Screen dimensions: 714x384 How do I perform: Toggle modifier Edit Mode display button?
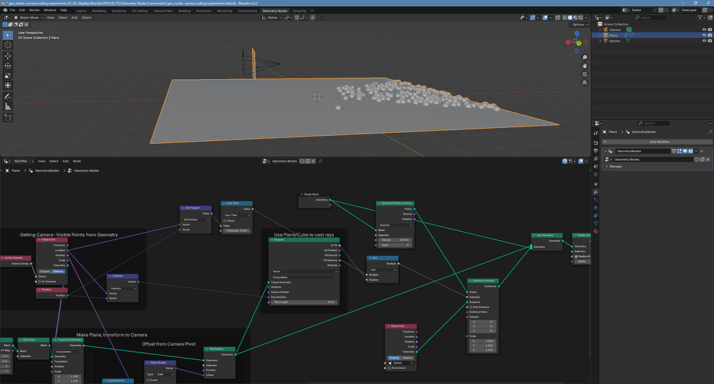680,151
